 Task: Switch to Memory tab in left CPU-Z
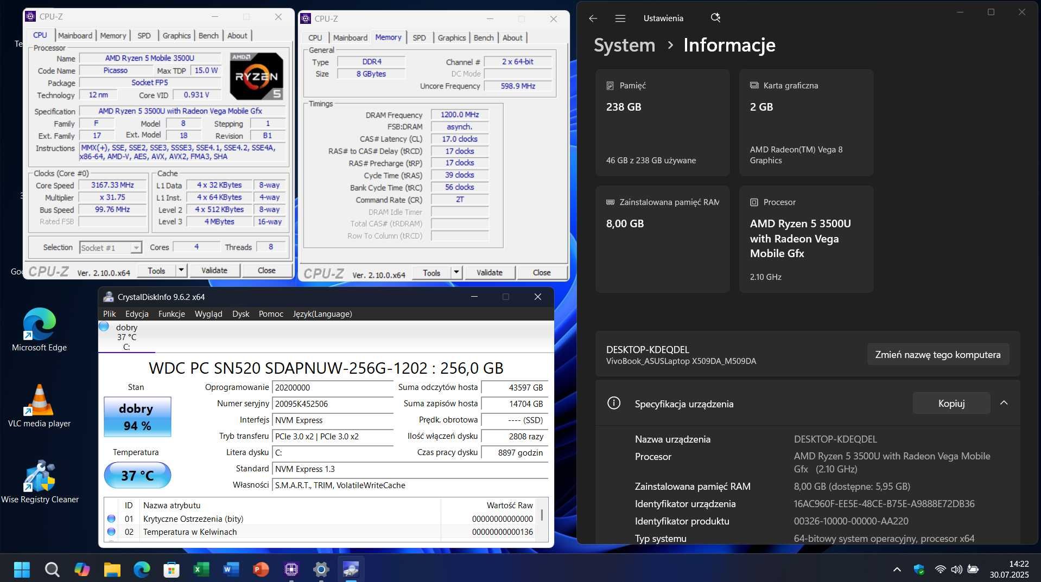[x=113, y=35]
